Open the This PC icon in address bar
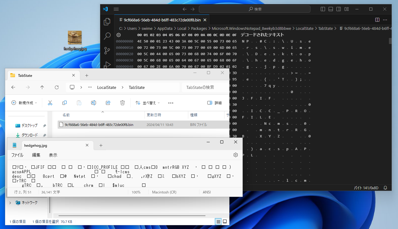 click(x=72, y=87)
